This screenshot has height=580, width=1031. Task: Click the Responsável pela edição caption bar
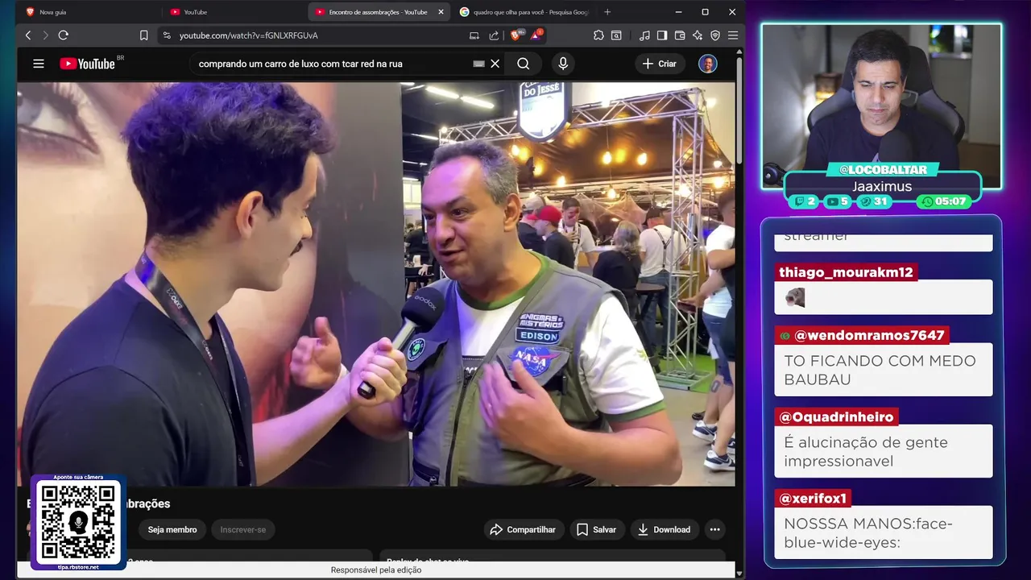(376, 570)
